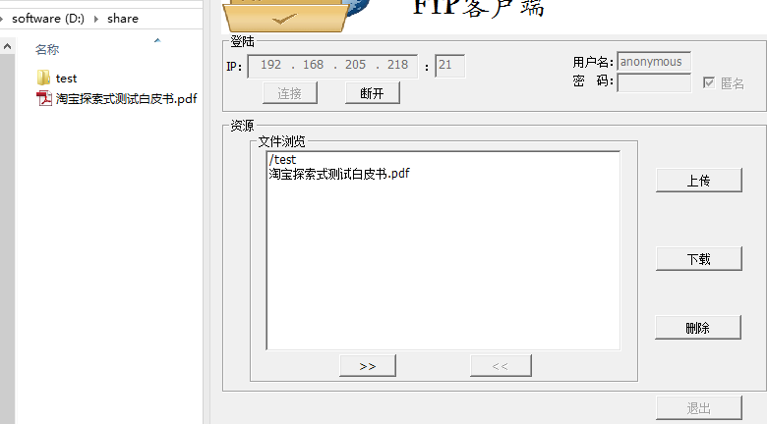The image size is (767, 424).
Task: Click the 删除 delete button
Action: (698, 328)
